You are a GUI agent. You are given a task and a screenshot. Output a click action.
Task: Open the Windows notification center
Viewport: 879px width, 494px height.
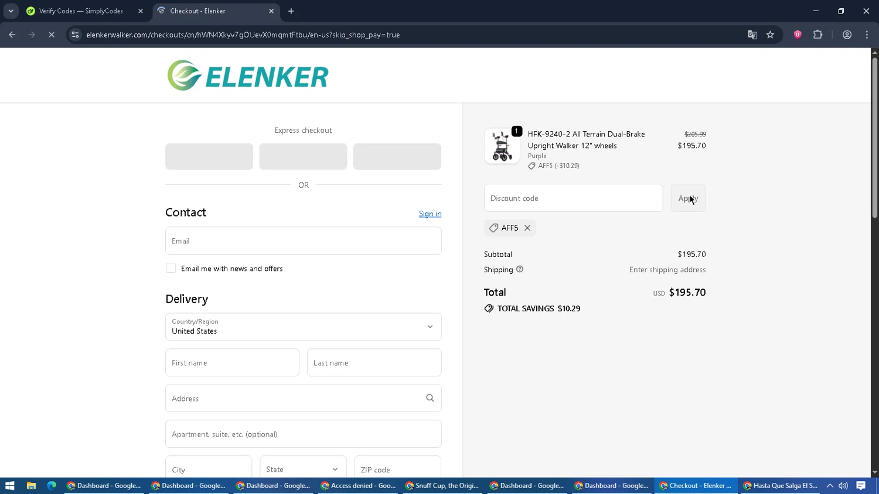861,485
